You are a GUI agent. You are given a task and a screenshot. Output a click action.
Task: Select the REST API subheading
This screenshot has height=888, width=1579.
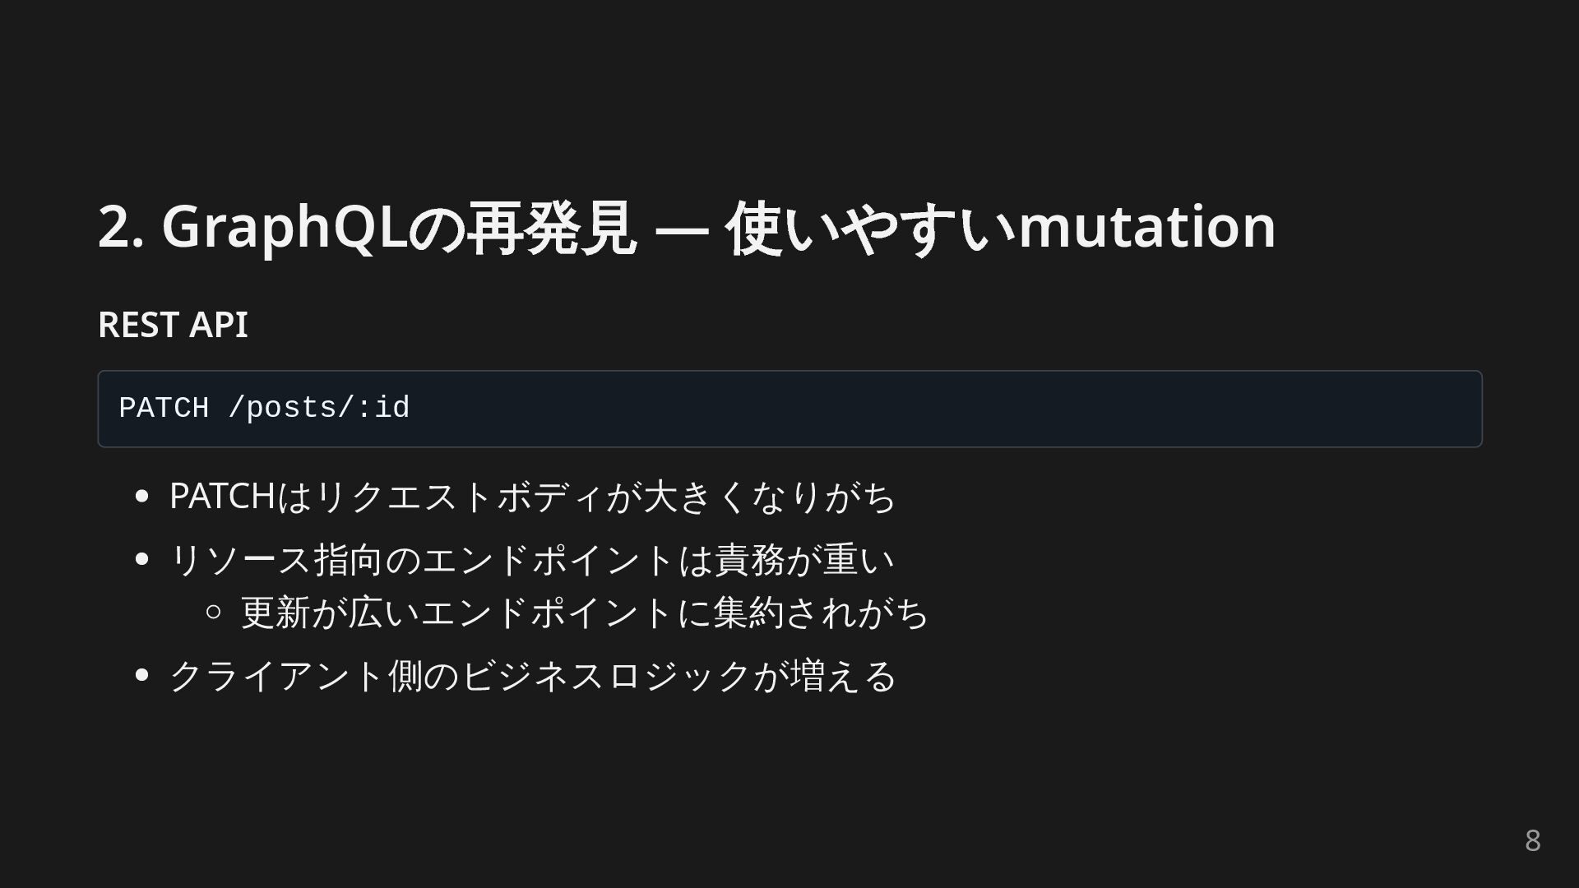(173, 325)
